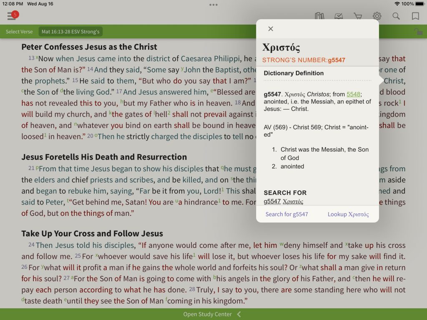Image resolution: width=427 pixels, height=320 pixels.
Task: Open footnote 1 after 'hindrance'
Action: coord(219,200)
